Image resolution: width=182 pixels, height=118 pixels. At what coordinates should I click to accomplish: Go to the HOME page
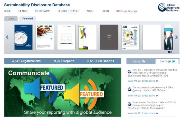(x=8, y=11)
